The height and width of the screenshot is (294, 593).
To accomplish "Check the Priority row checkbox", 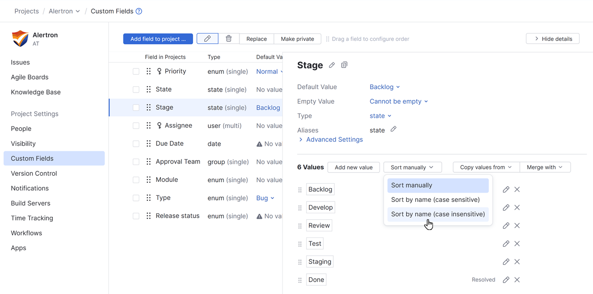I will [136, 71].
